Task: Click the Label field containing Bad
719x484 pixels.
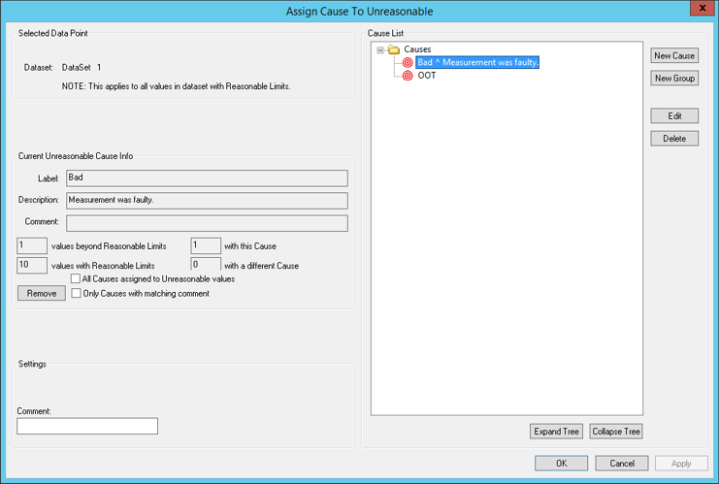Action: point(207,178)
